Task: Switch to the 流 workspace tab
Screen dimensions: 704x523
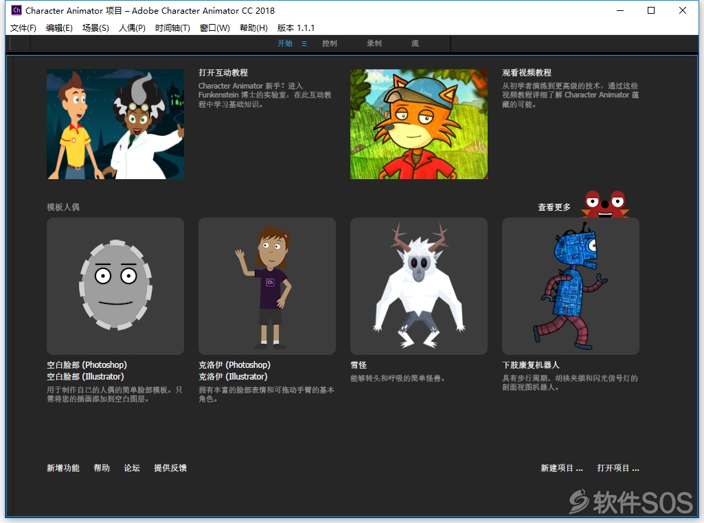Action: pos(415,43)
